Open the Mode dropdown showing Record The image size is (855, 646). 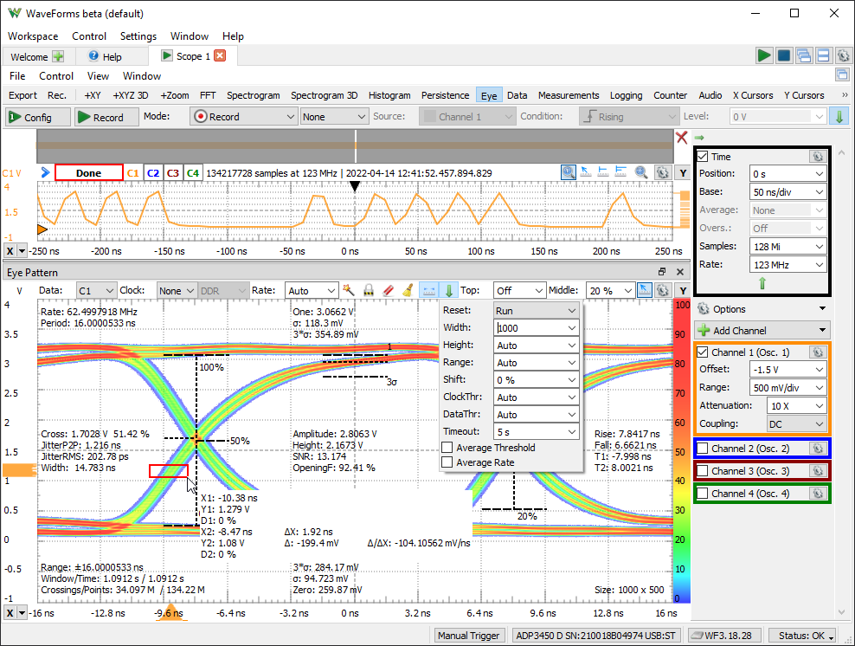click(244, 116)
